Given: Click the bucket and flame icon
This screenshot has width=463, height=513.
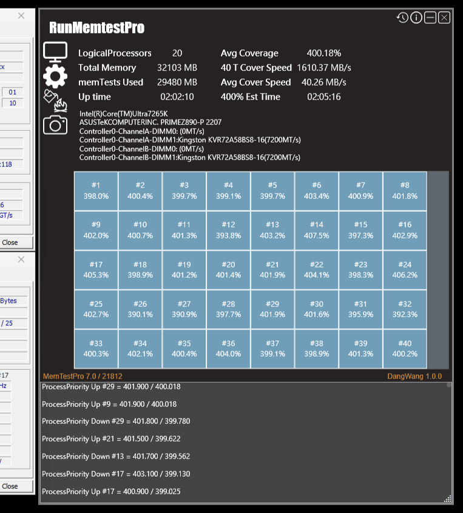Looking at the screenshot, I should [x=55, y=101].
